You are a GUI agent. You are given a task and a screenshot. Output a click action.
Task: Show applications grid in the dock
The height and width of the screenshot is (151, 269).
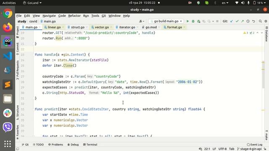pos(8,144)
